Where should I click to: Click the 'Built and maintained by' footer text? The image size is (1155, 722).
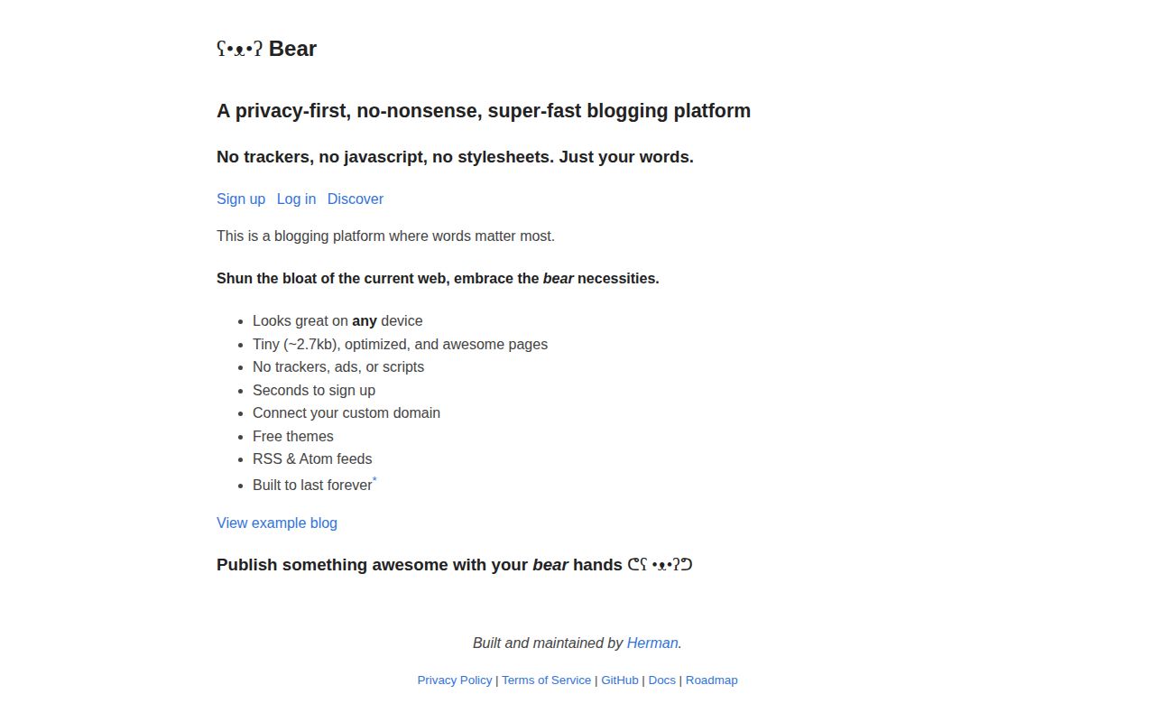(546, 643)
